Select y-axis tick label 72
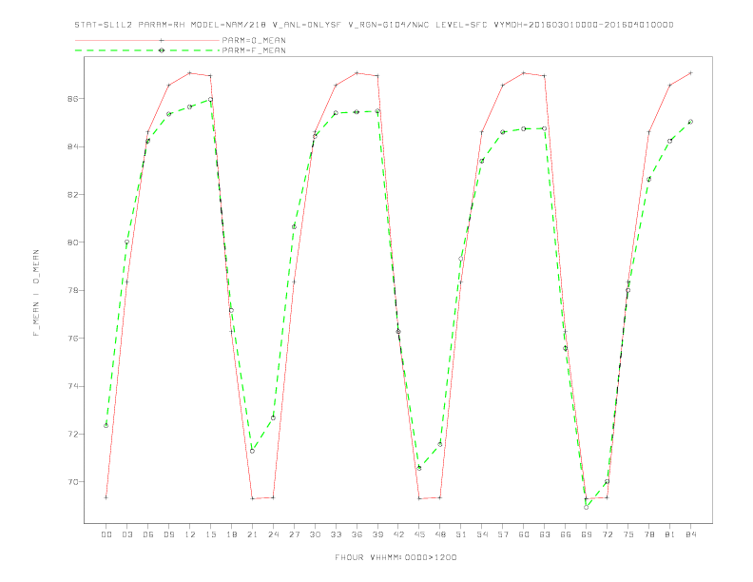The height and width of the screenshot is (582, 753). pos(73,434)
